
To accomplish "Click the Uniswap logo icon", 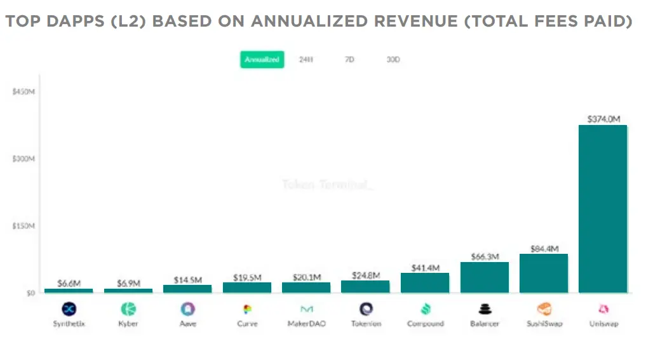I will coord(603,308).
